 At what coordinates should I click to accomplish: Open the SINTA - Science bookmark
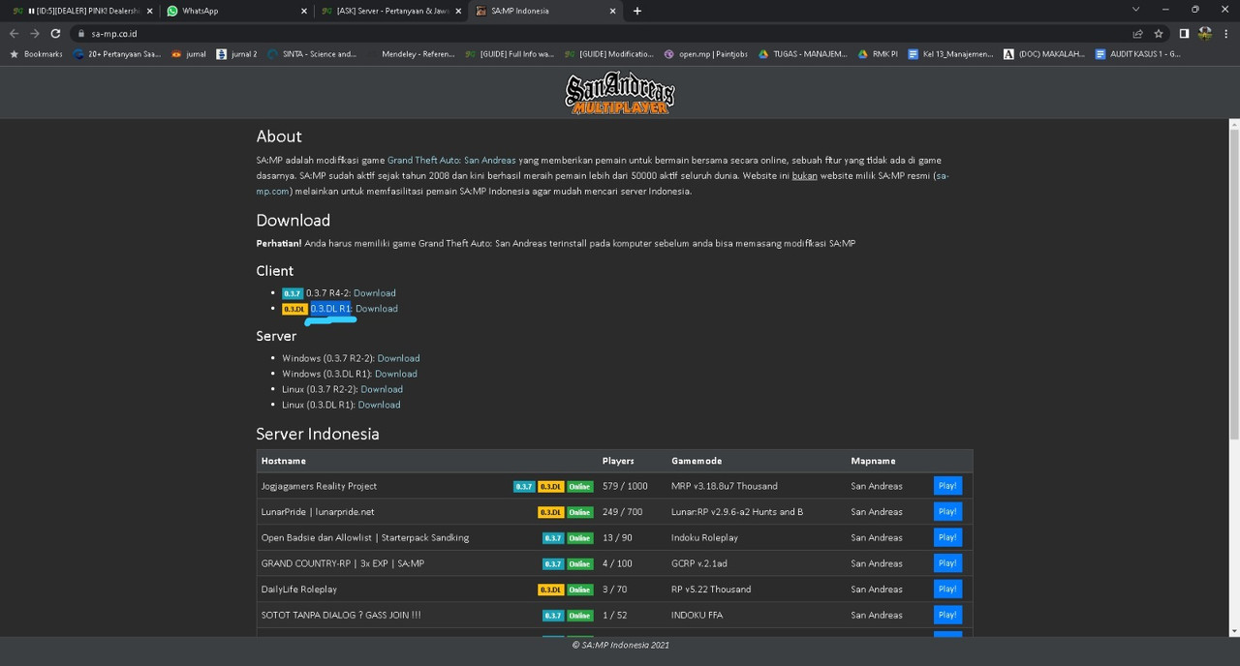pyautogui.click(x=312, y=54)
